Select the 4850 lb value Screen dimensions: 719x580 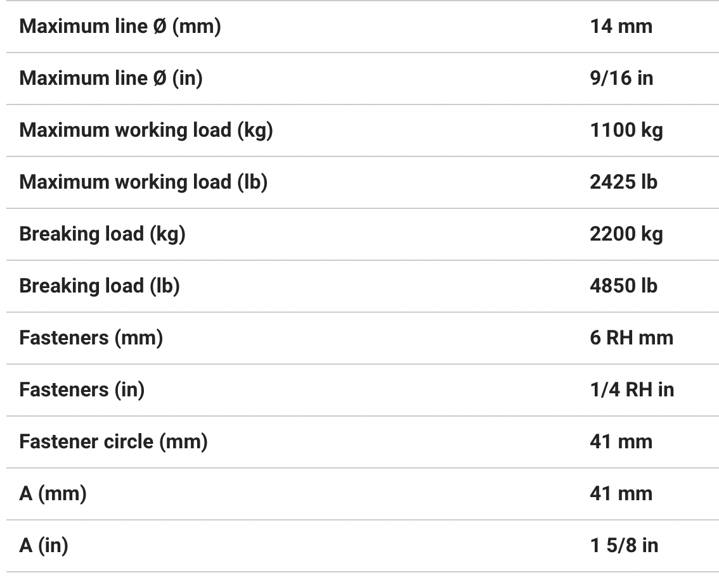click(x=623, y=286)
